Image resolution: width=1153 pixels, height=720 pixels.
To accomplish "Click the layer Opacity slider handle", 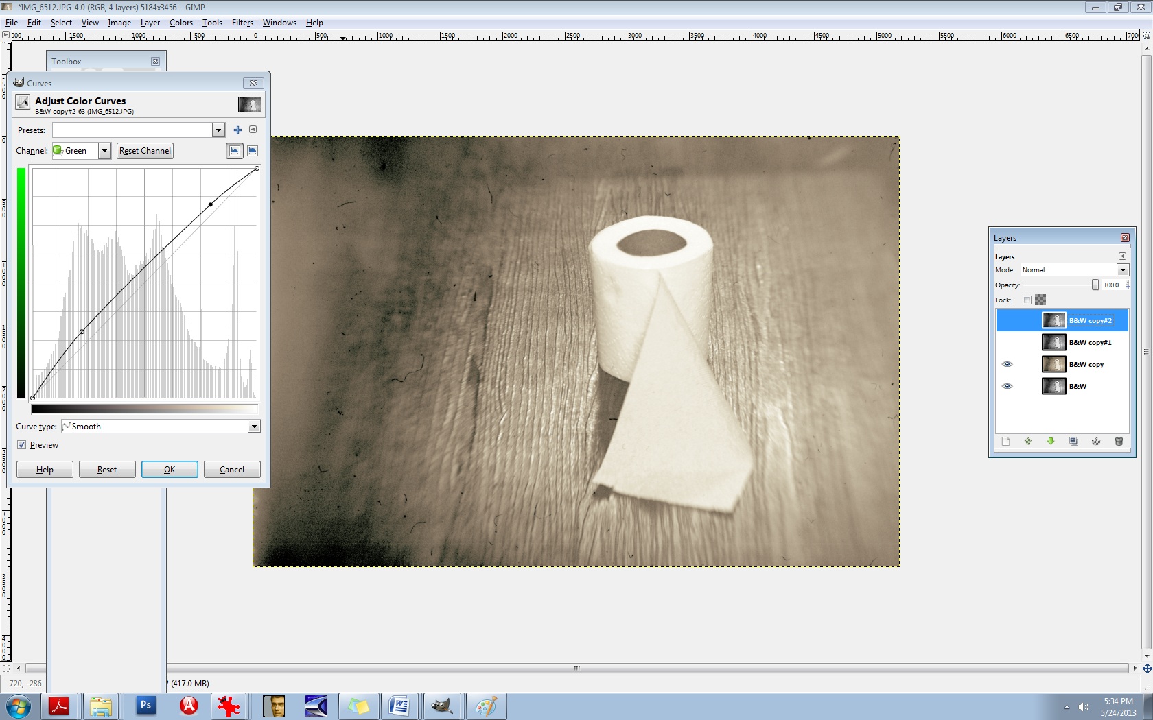I will tap(1095, 285).
